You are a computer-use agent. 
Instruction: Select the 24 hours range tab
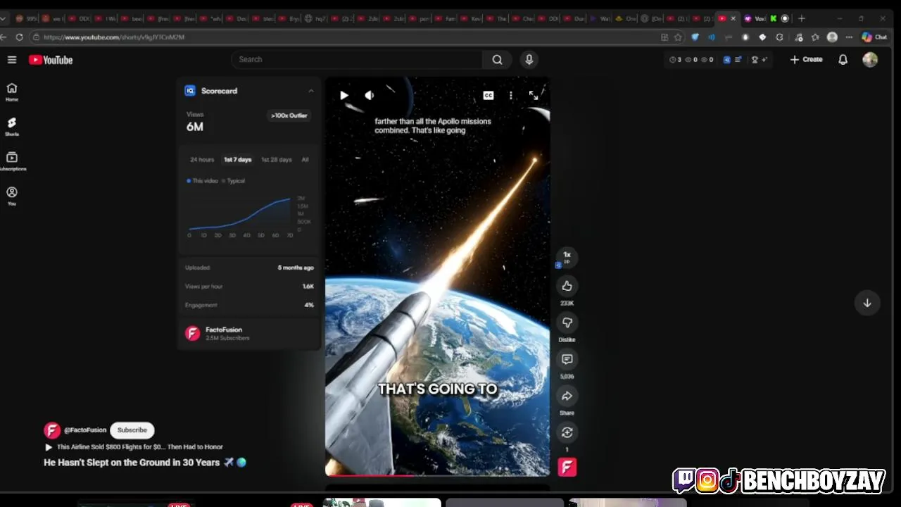(x=202, y=160)
